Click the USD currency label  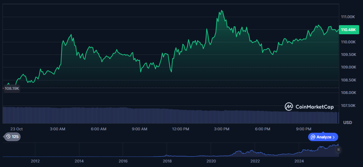(347, 122)
